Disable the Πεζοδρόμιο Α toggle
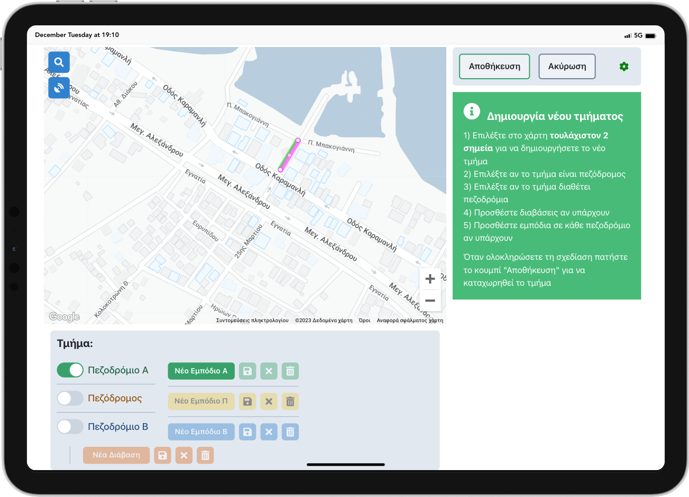 [70, 370]
